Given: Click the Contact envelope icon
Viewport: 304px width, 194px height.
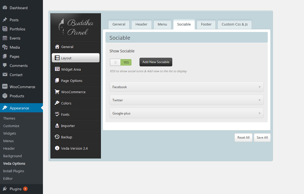Looking at the screenshot, I should [x=5, y=74].
